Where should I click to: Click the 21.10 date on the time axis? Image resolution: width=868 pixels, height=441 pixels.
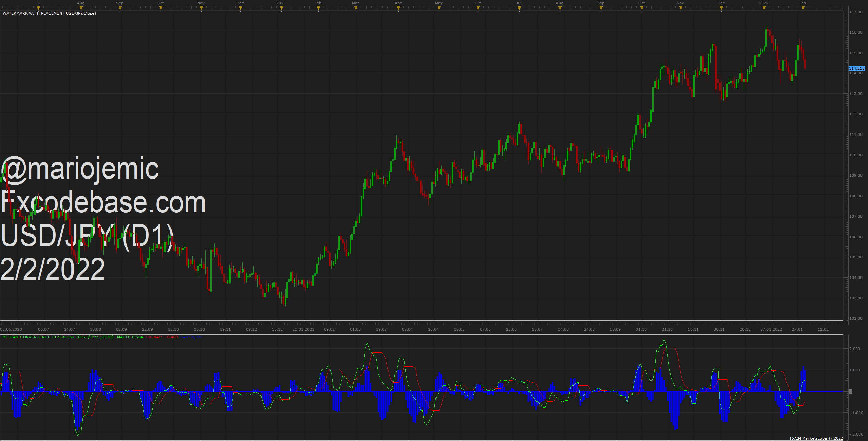pos(667,329)
